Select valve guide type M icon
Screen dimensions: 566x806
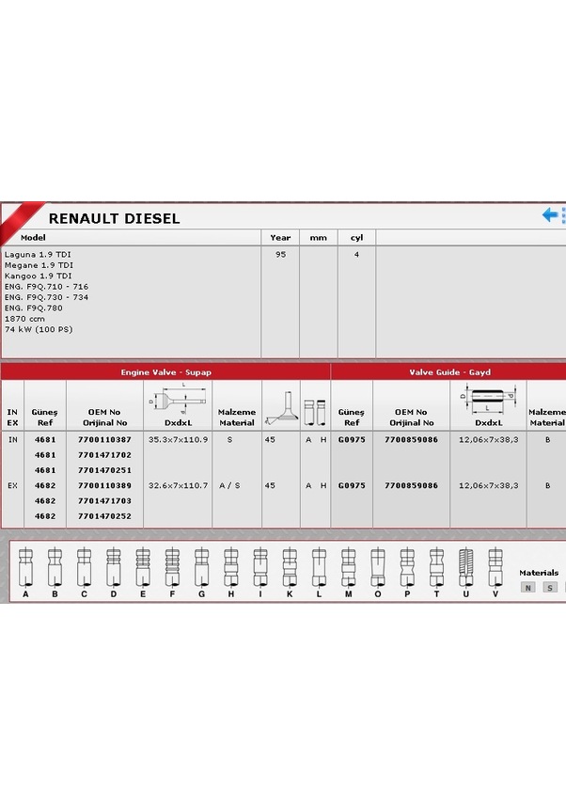348,567
